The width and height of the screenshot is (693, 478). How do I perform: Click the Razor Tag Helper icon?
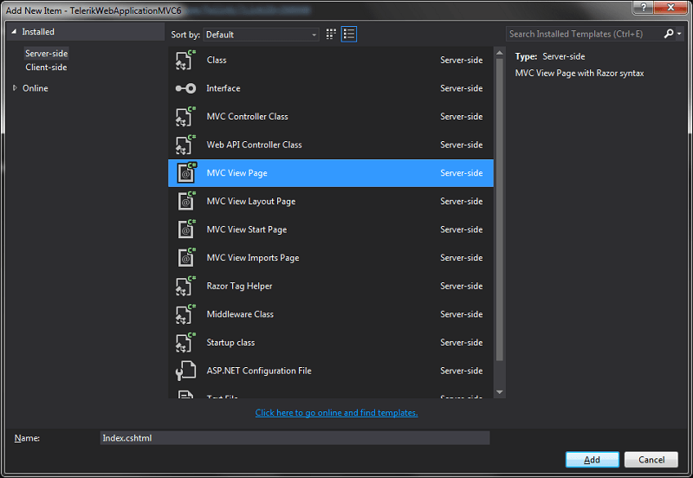185,287
